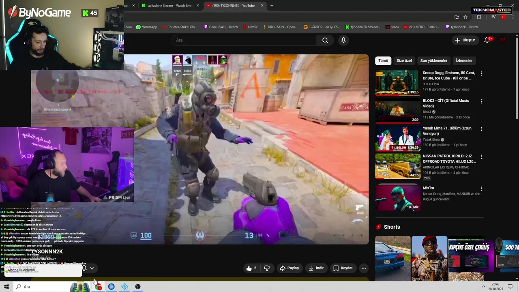Open the WhatsApp bookmark
Image resolution: width=519 pixels, height=292 pixels.
[147, 27]
